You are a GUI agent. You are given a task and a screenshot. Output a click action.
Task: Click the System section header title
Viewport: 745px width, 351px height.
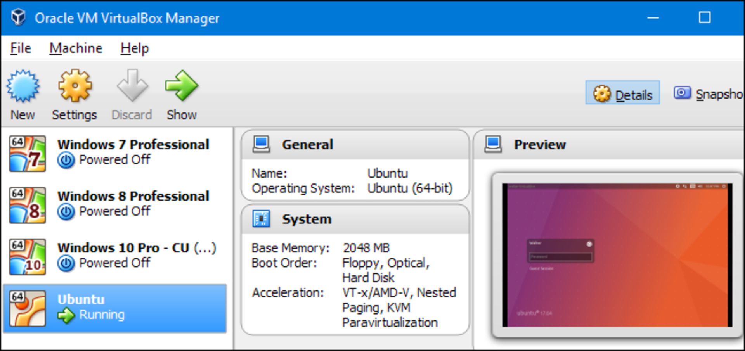[307, 219]
